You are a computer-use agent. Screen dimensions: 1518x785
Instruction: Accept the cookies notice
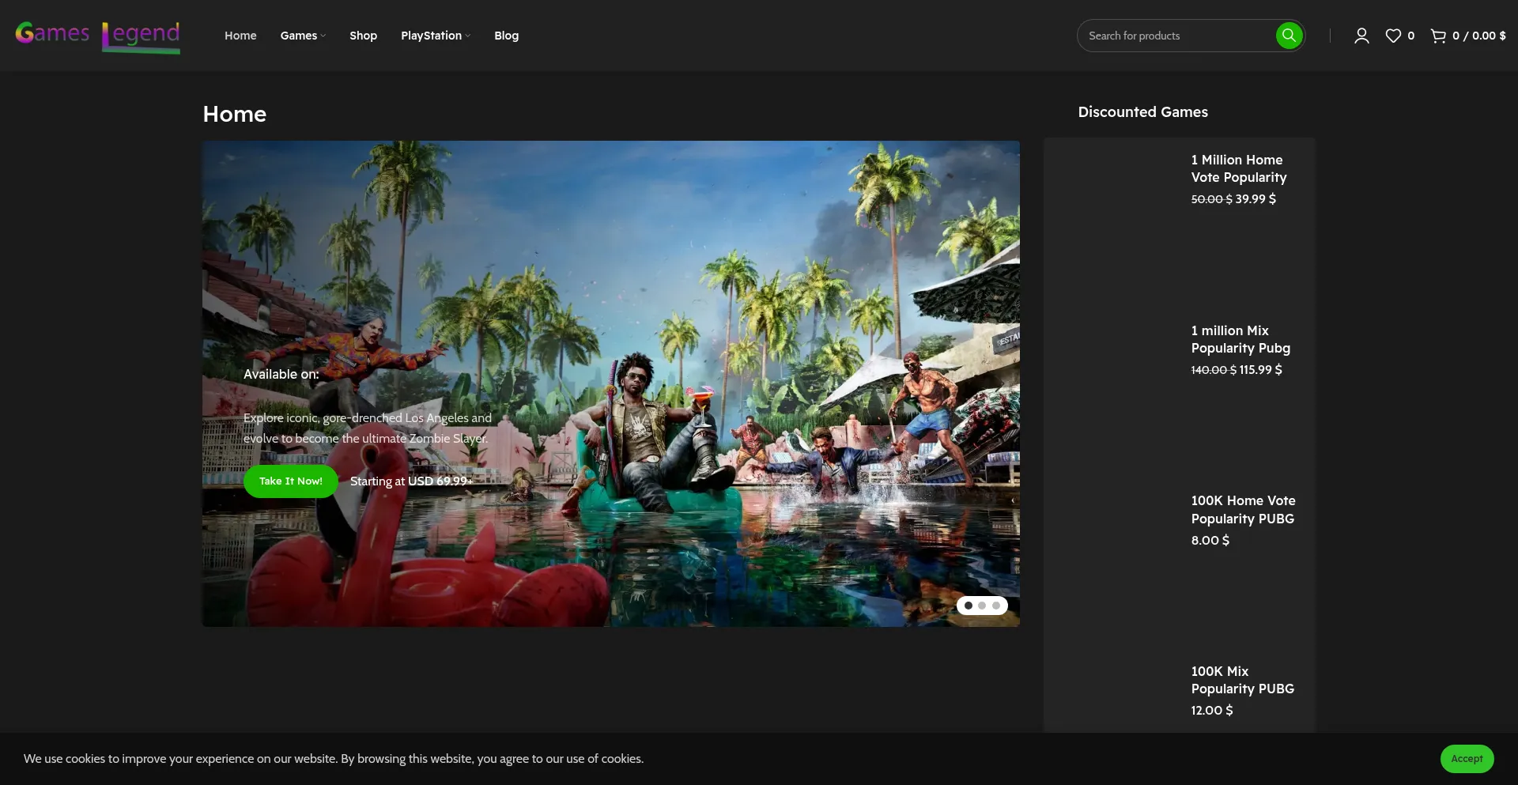[x=1467, y=759]
